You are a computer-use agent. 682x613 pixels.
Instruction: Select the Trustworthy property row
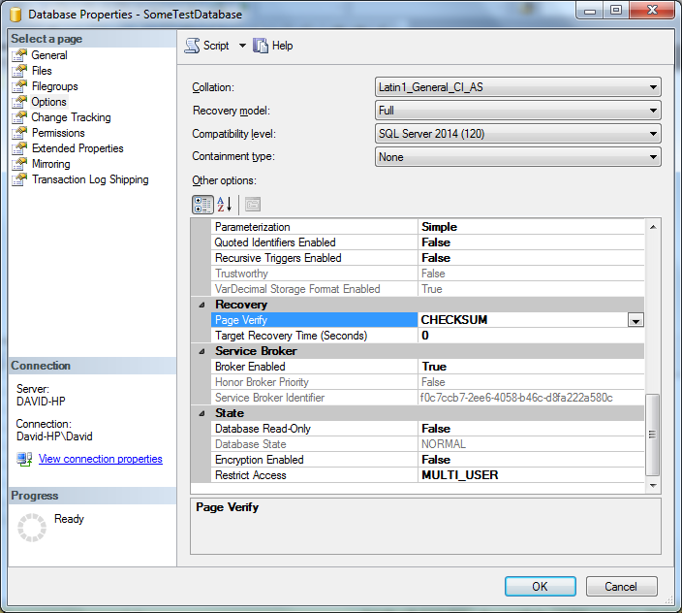click(x=428, y=274)
